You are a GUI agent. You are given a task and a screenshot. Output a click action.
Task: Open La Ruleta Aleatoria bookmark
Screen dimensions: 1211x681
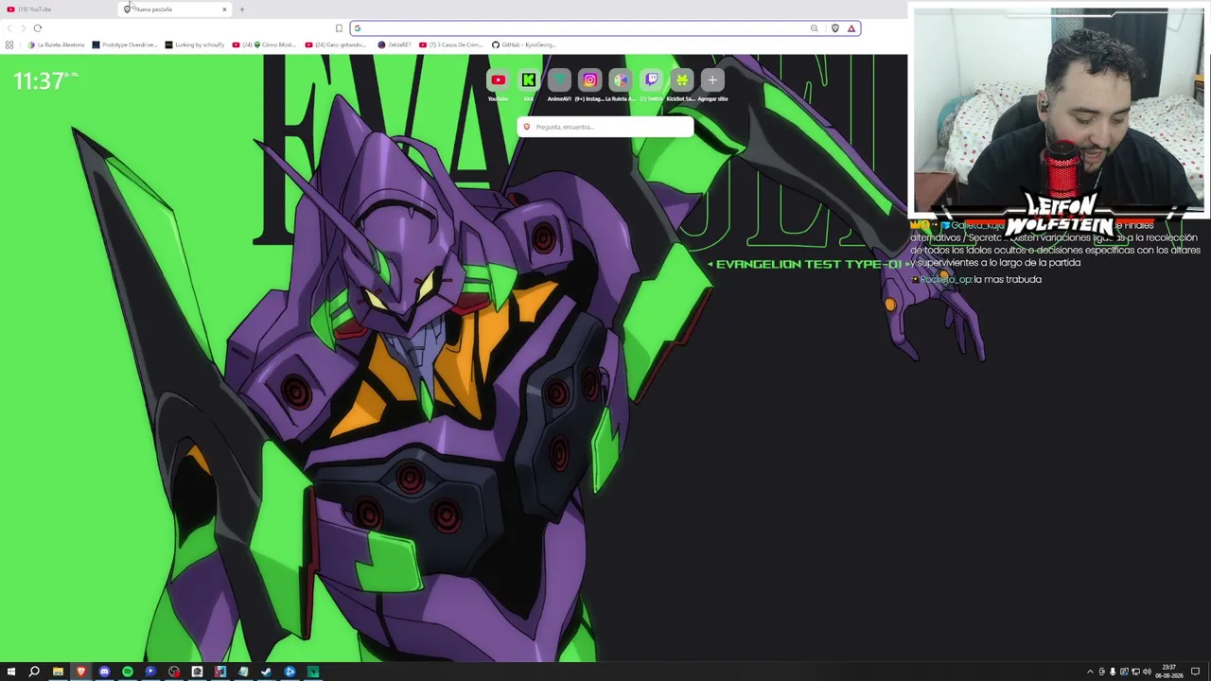tap(57, 44)
